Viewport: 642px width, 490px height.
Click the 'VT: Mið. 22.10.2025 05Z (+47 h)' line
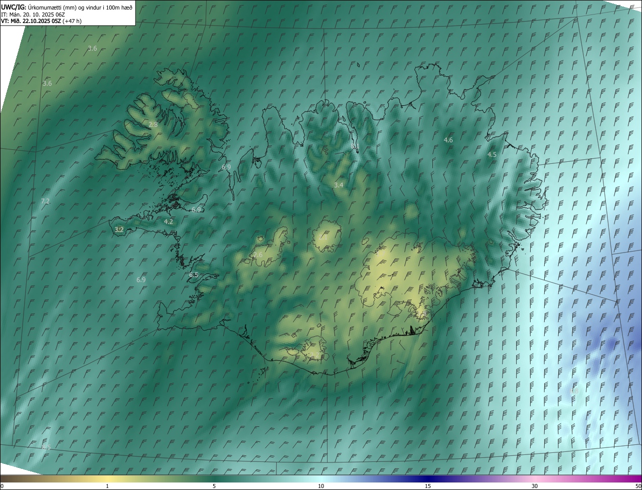coord(41,21)
